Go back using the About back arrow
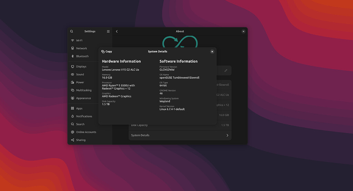353x191 pixels. coord(117,31)
